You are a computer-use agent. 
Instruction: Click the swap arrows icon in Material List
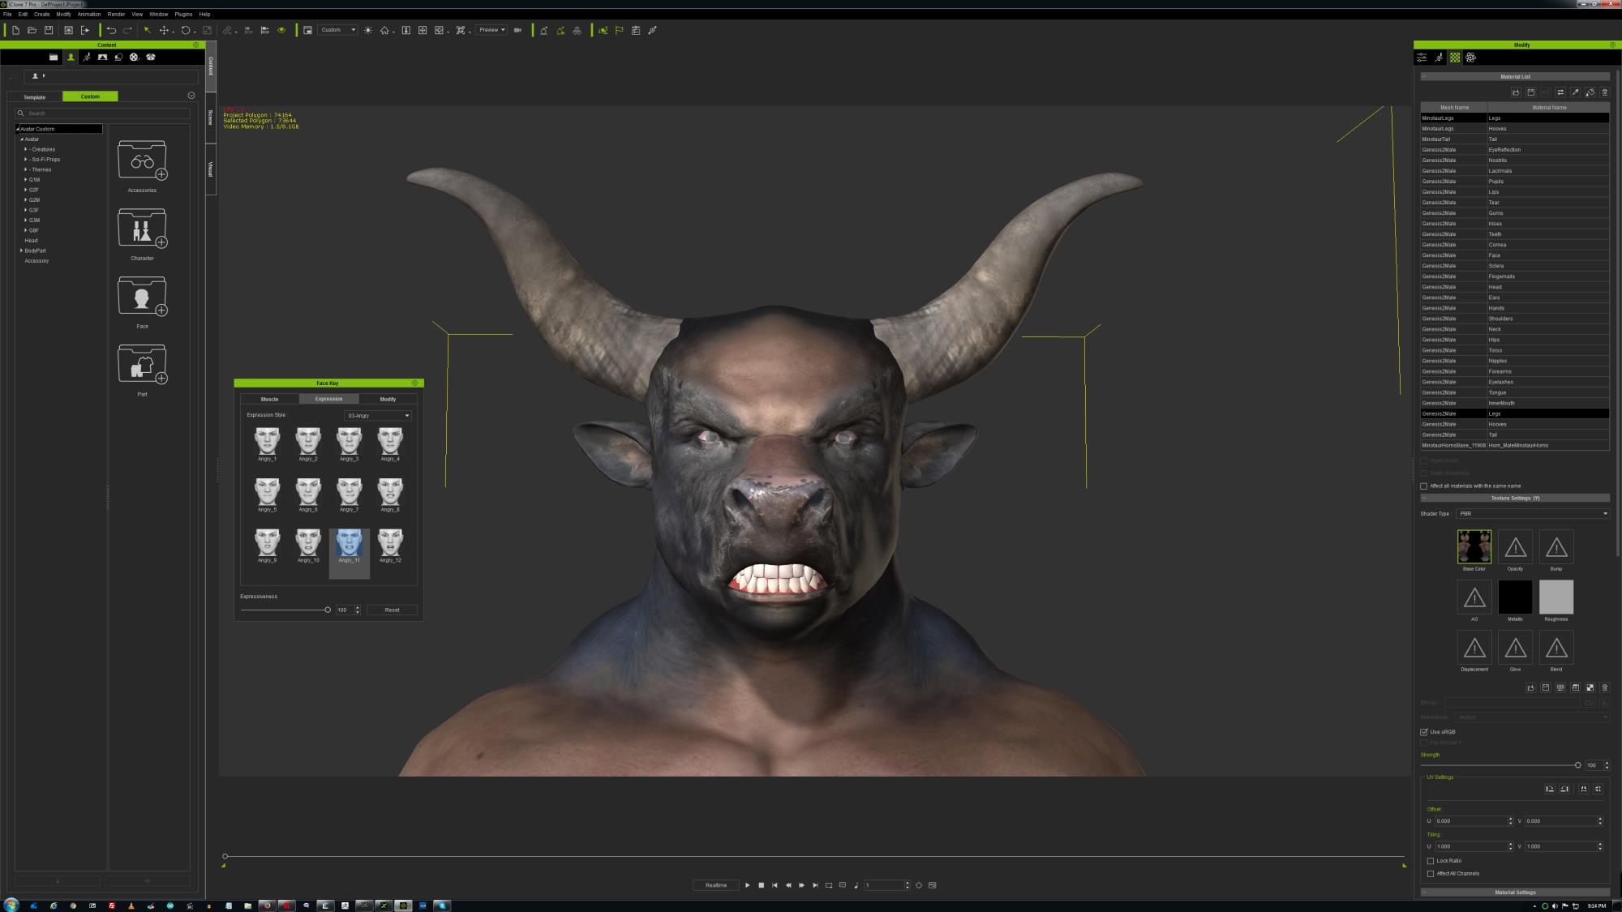[1560, 92]
